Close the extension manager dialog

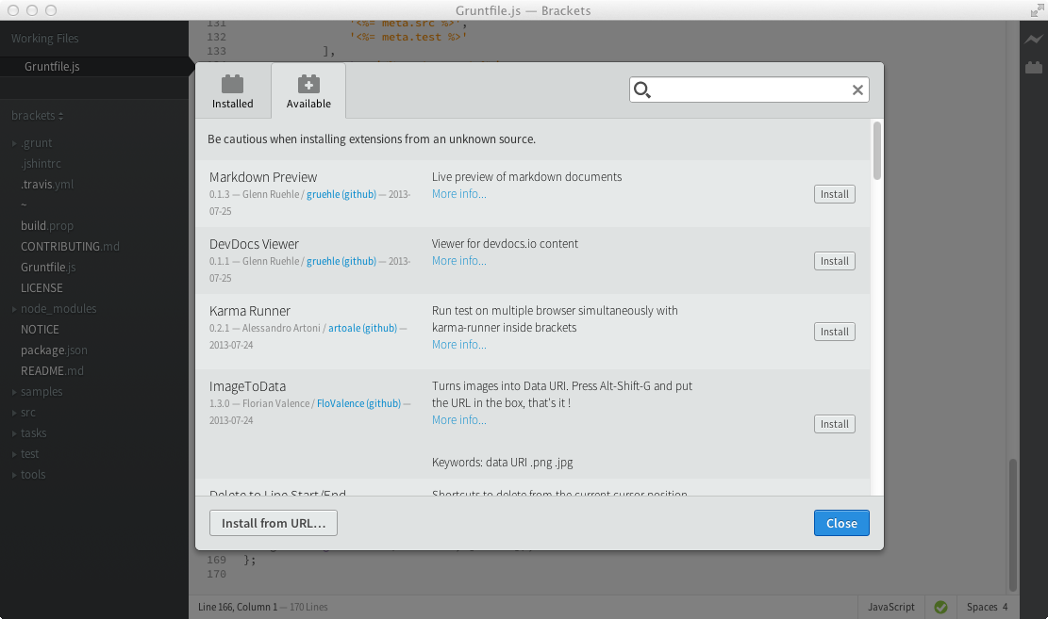tap(840, 523)
